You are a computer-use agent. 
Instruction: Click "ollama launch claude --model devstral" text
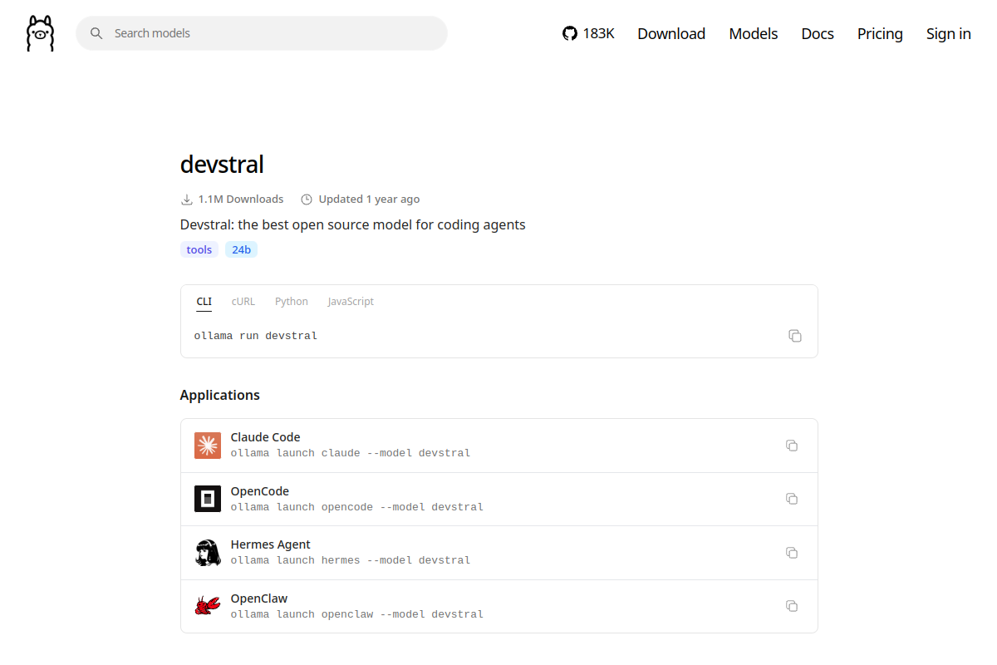351,453
